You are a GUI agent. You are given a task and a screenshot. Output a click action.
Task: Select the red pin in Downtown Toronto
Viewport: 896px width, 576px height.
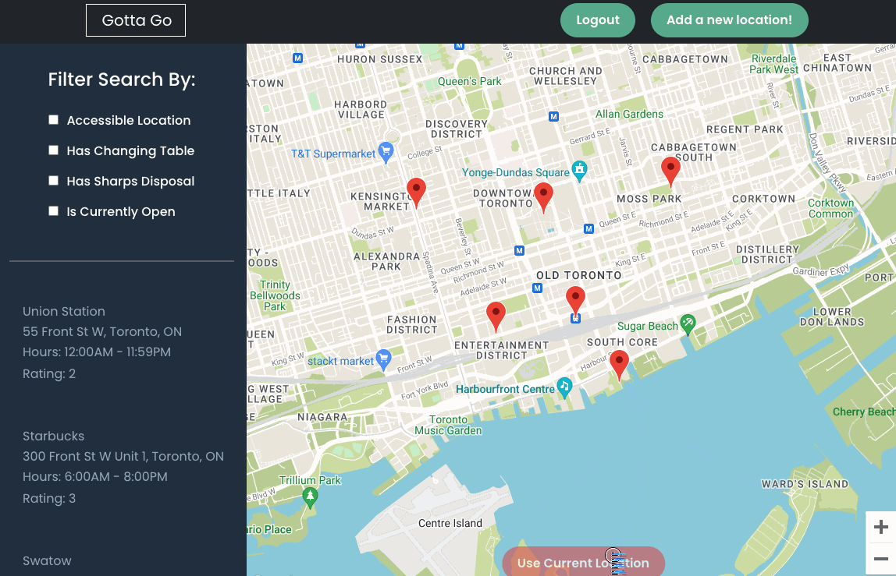(x=543, y=197)
